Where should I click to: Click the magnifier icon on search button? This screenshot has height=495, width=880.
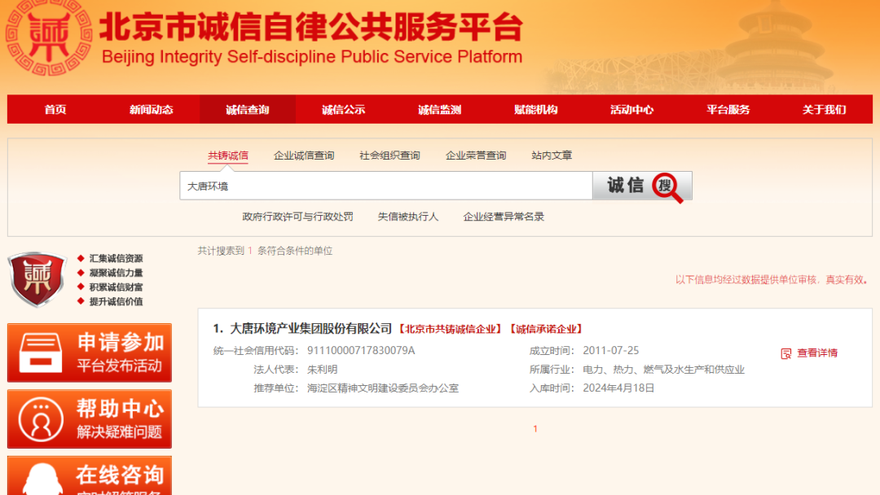[669, 187]
